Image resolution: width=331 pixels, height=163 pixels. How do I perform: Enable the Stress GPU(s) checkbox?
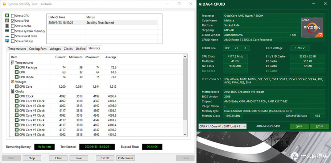point(13,41)
